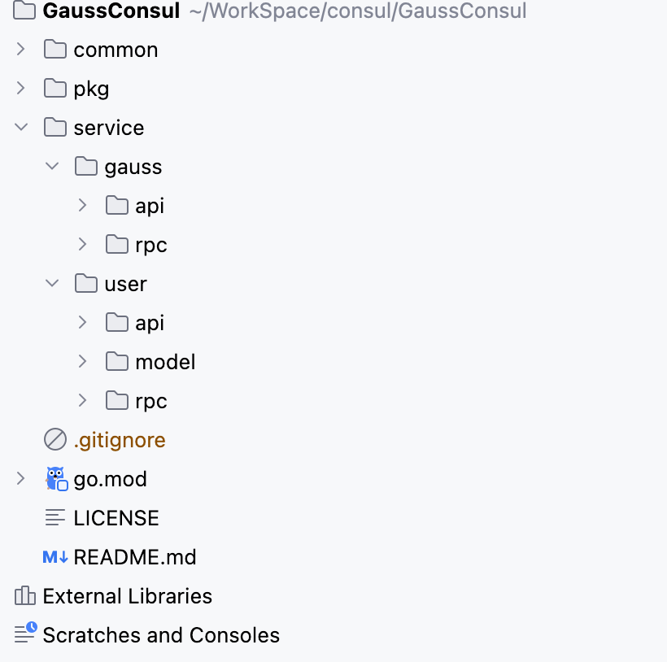Click the go.mod gopher file icon

55,479
